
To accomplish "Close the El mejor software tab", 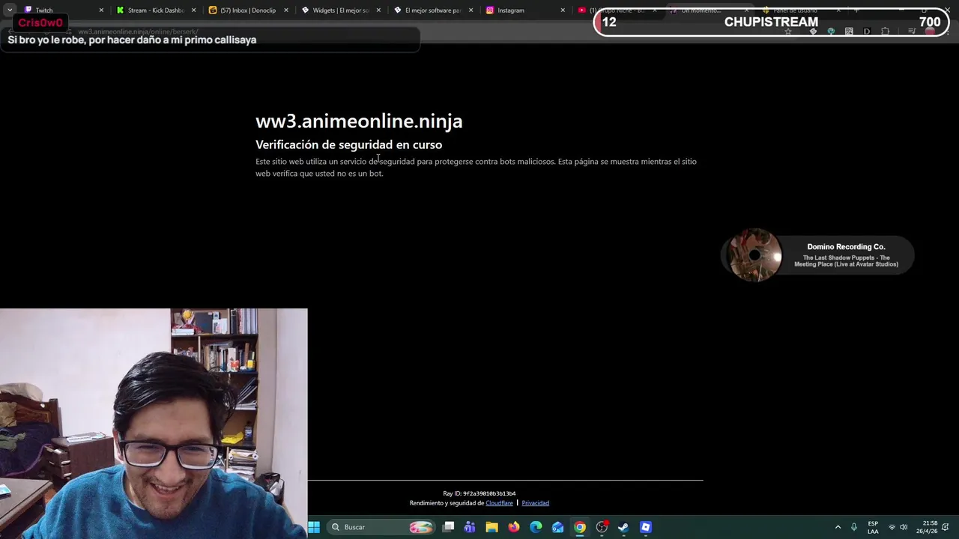I will [471, 10].
